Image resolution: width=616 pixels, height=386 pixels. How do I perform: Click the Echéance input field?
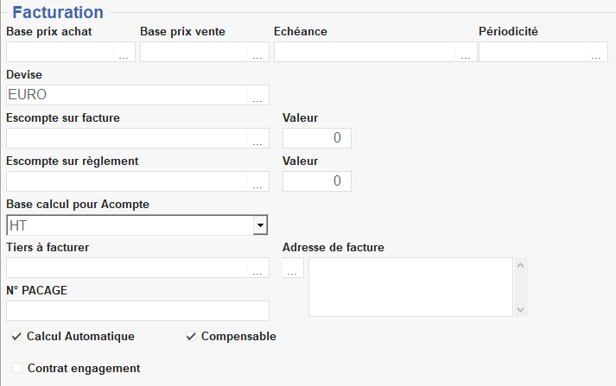click(x=365, y=53)
